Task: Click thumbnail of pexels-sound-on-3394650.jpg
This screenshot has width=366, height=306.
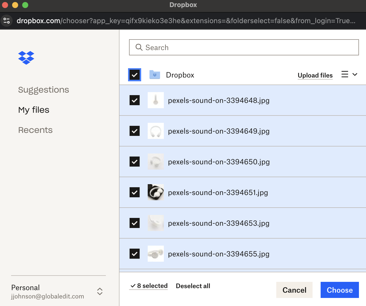Action: pos(156,162)
